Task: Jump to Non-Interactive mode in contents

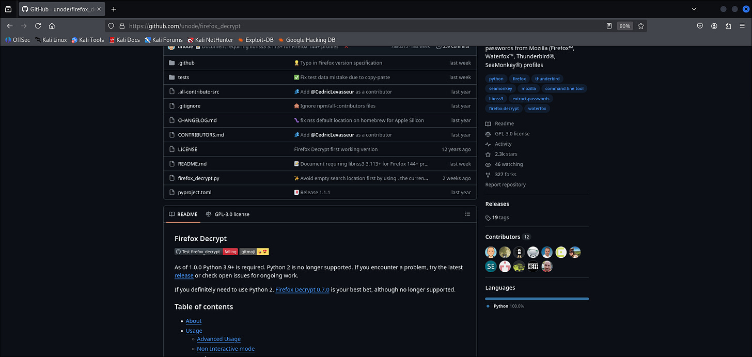Action: (226, 349)
